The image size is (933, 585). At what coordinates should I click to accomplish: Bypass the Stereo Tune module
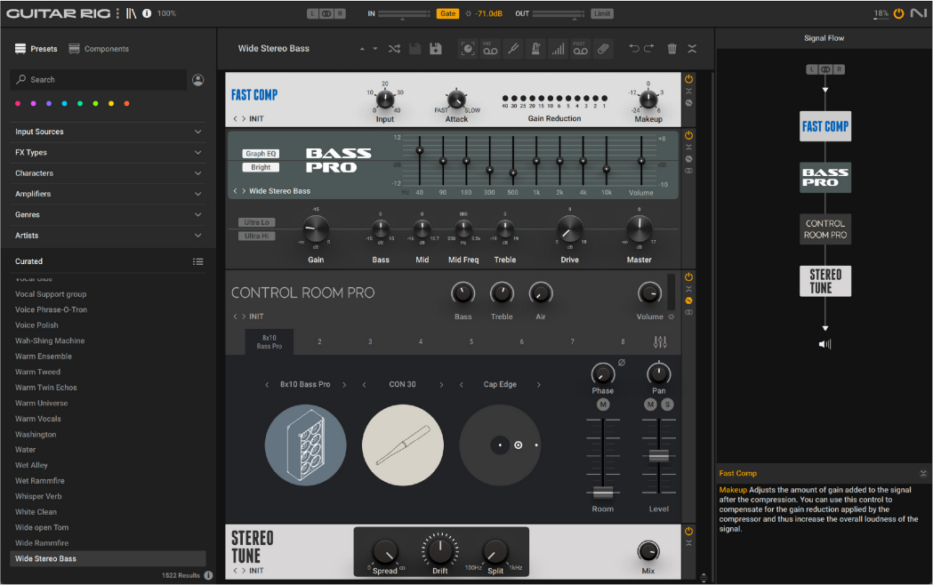pos(688,532)
